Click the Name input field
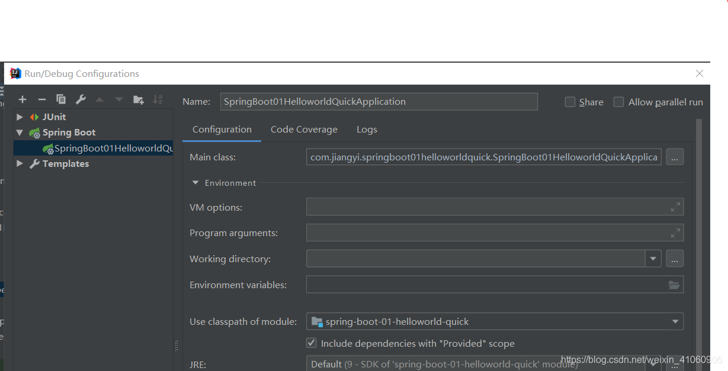 click(379, 101)
